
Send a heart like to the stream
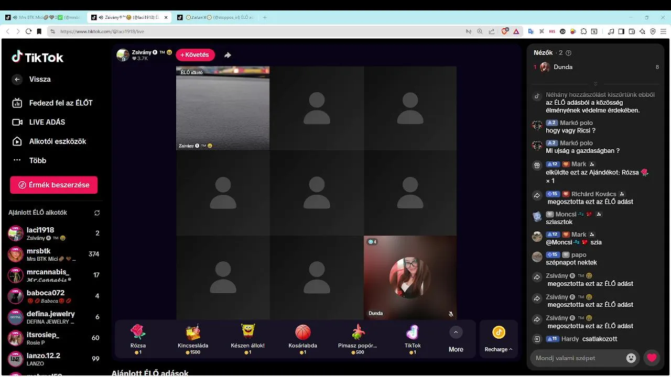coord(652,358)
